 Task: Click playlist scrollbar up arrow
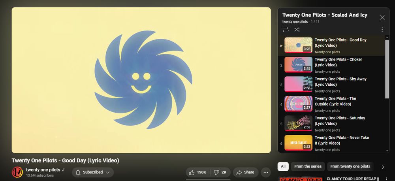click(x=387, y=38)
